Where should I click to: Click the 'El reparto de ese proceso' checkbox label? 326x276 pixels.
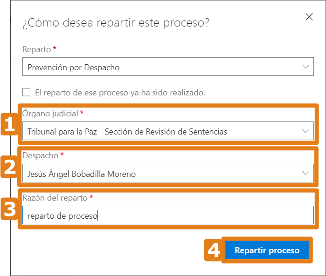click(120, 93)
